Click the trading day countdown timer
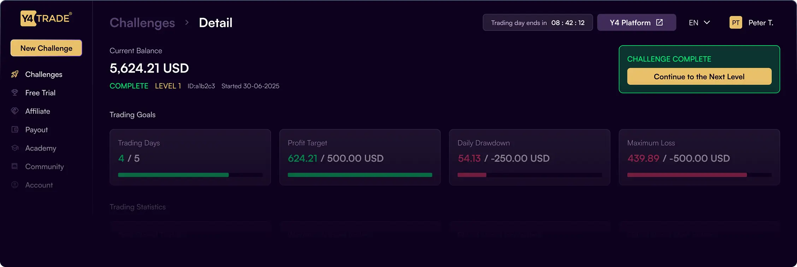 tap(537, 22)
